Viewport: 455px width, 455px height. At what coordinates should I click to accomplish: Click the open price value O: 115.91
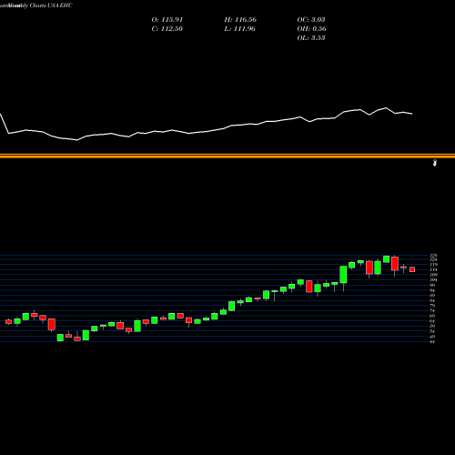pos(167,20)
